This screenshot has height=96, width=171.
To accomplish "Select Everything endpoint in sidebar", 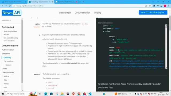I will coord(7,58).
